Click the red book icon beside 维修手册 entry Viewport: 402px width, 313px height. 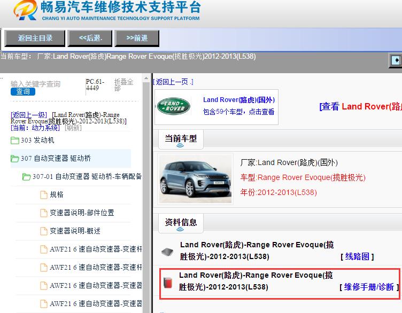pos(167,283)
